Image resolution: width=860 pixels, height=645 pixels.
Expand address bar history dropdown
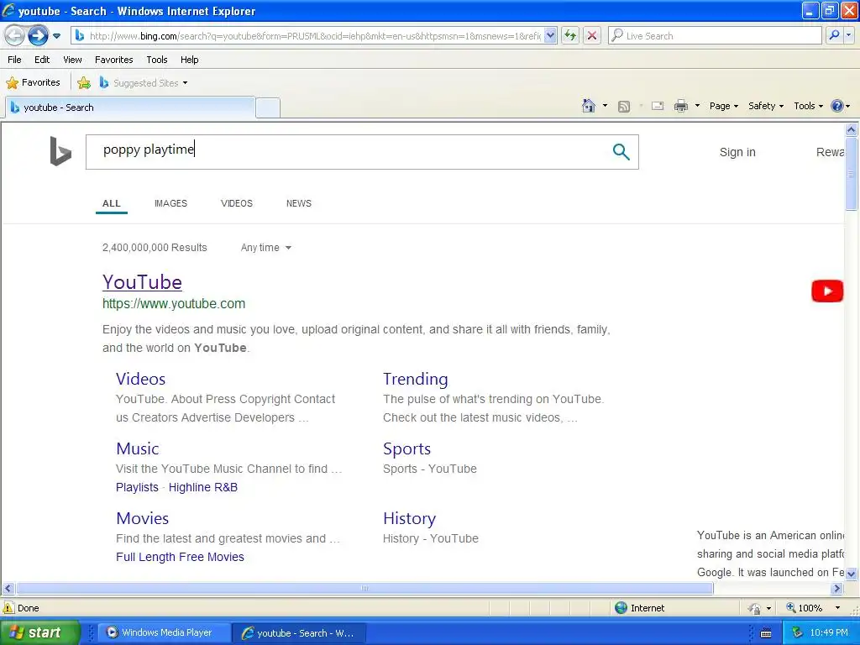click(x=551, y=36)
